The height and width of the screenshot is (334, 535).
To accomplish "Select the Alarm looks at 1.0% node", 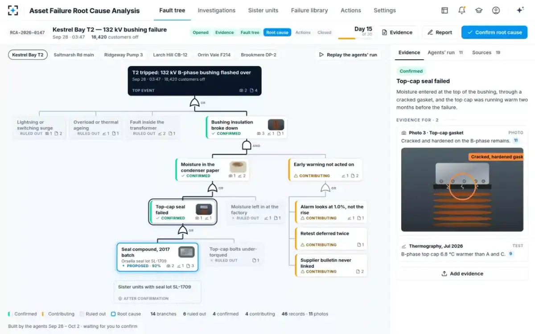I will (331, 212).
